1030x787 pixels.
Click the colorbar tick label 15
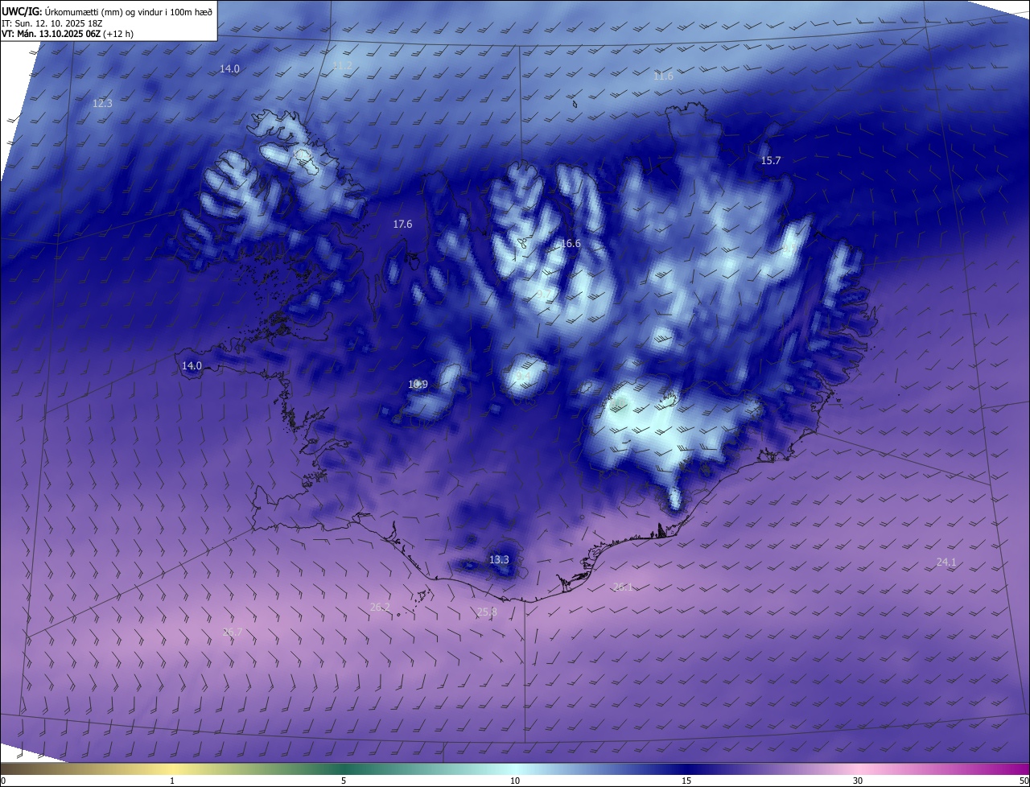(x=686, y=781)
